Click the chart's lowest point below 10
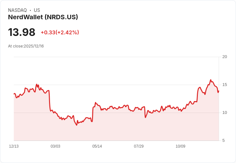The width and height of the screenshot is (236, 163). coord(77,125)
